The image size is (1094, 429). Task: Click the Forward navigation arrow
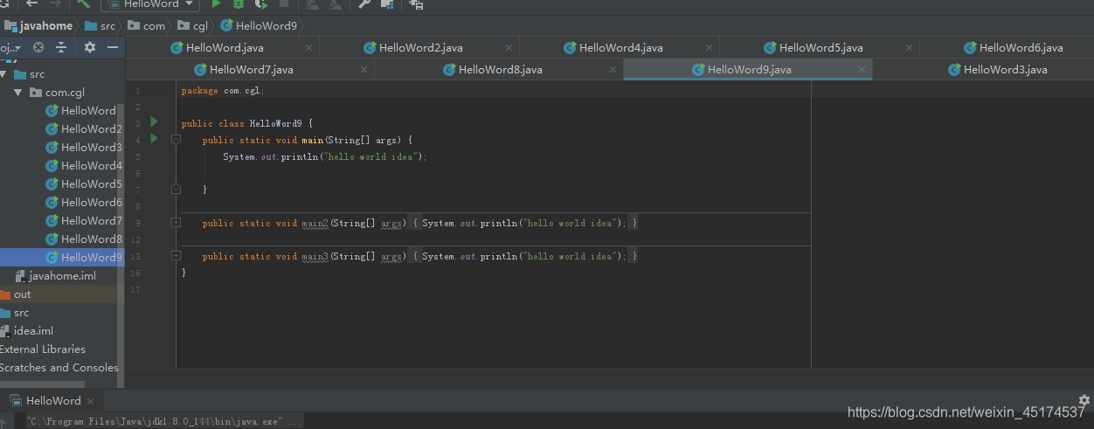(x=55, y=3)
